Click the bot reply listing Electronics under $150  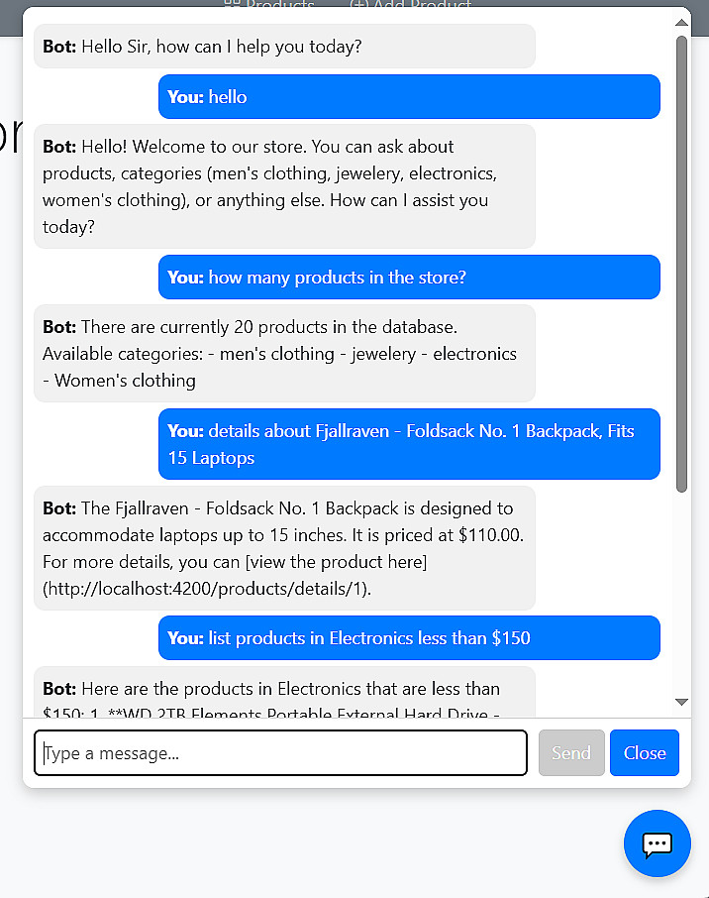tap(284, 694)
